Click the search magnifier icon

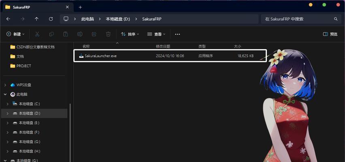pyautogui.click(x=336, y=19)
